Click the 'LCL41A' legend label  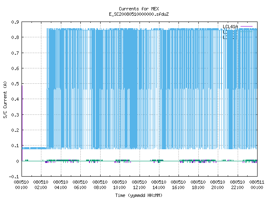(x=230, y=27)
